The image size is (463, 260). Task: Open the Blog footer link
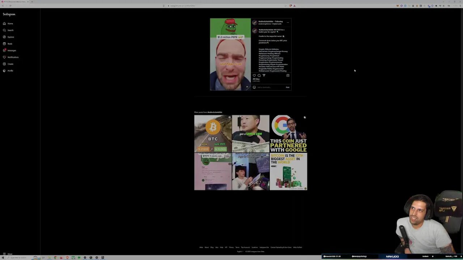pyautogui.click(x=212, y=247)
